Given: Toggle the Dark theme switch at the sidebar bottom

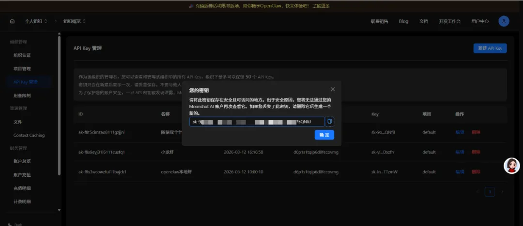Looking at the screenshot, I should (x=15, y=224).
